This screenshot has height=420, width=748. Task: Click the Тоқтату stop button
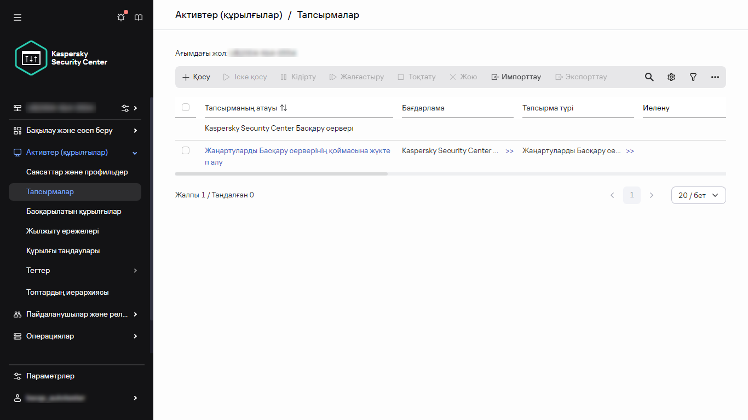point(417,77)
